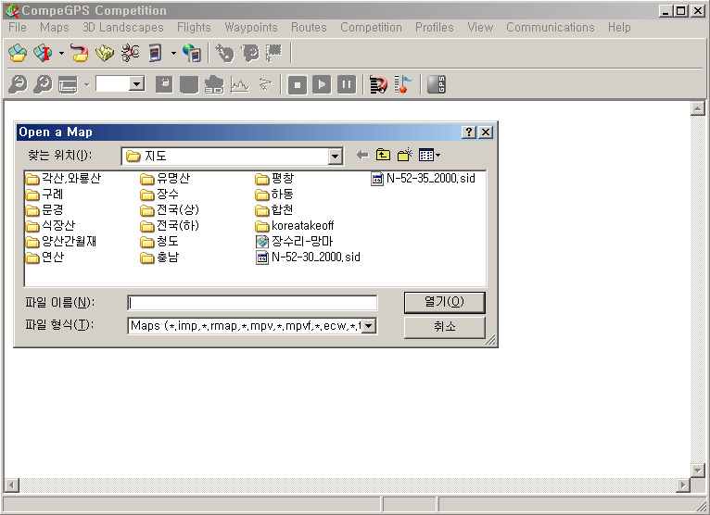Screen dimensions: 710x515
Task: Select the 식장산 folder
Action: (50, 226)
